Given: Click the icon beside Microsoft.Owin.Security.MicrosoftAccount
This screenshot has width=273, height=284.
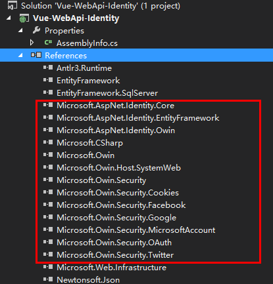Looking at the screenshot, I should 48,230.
